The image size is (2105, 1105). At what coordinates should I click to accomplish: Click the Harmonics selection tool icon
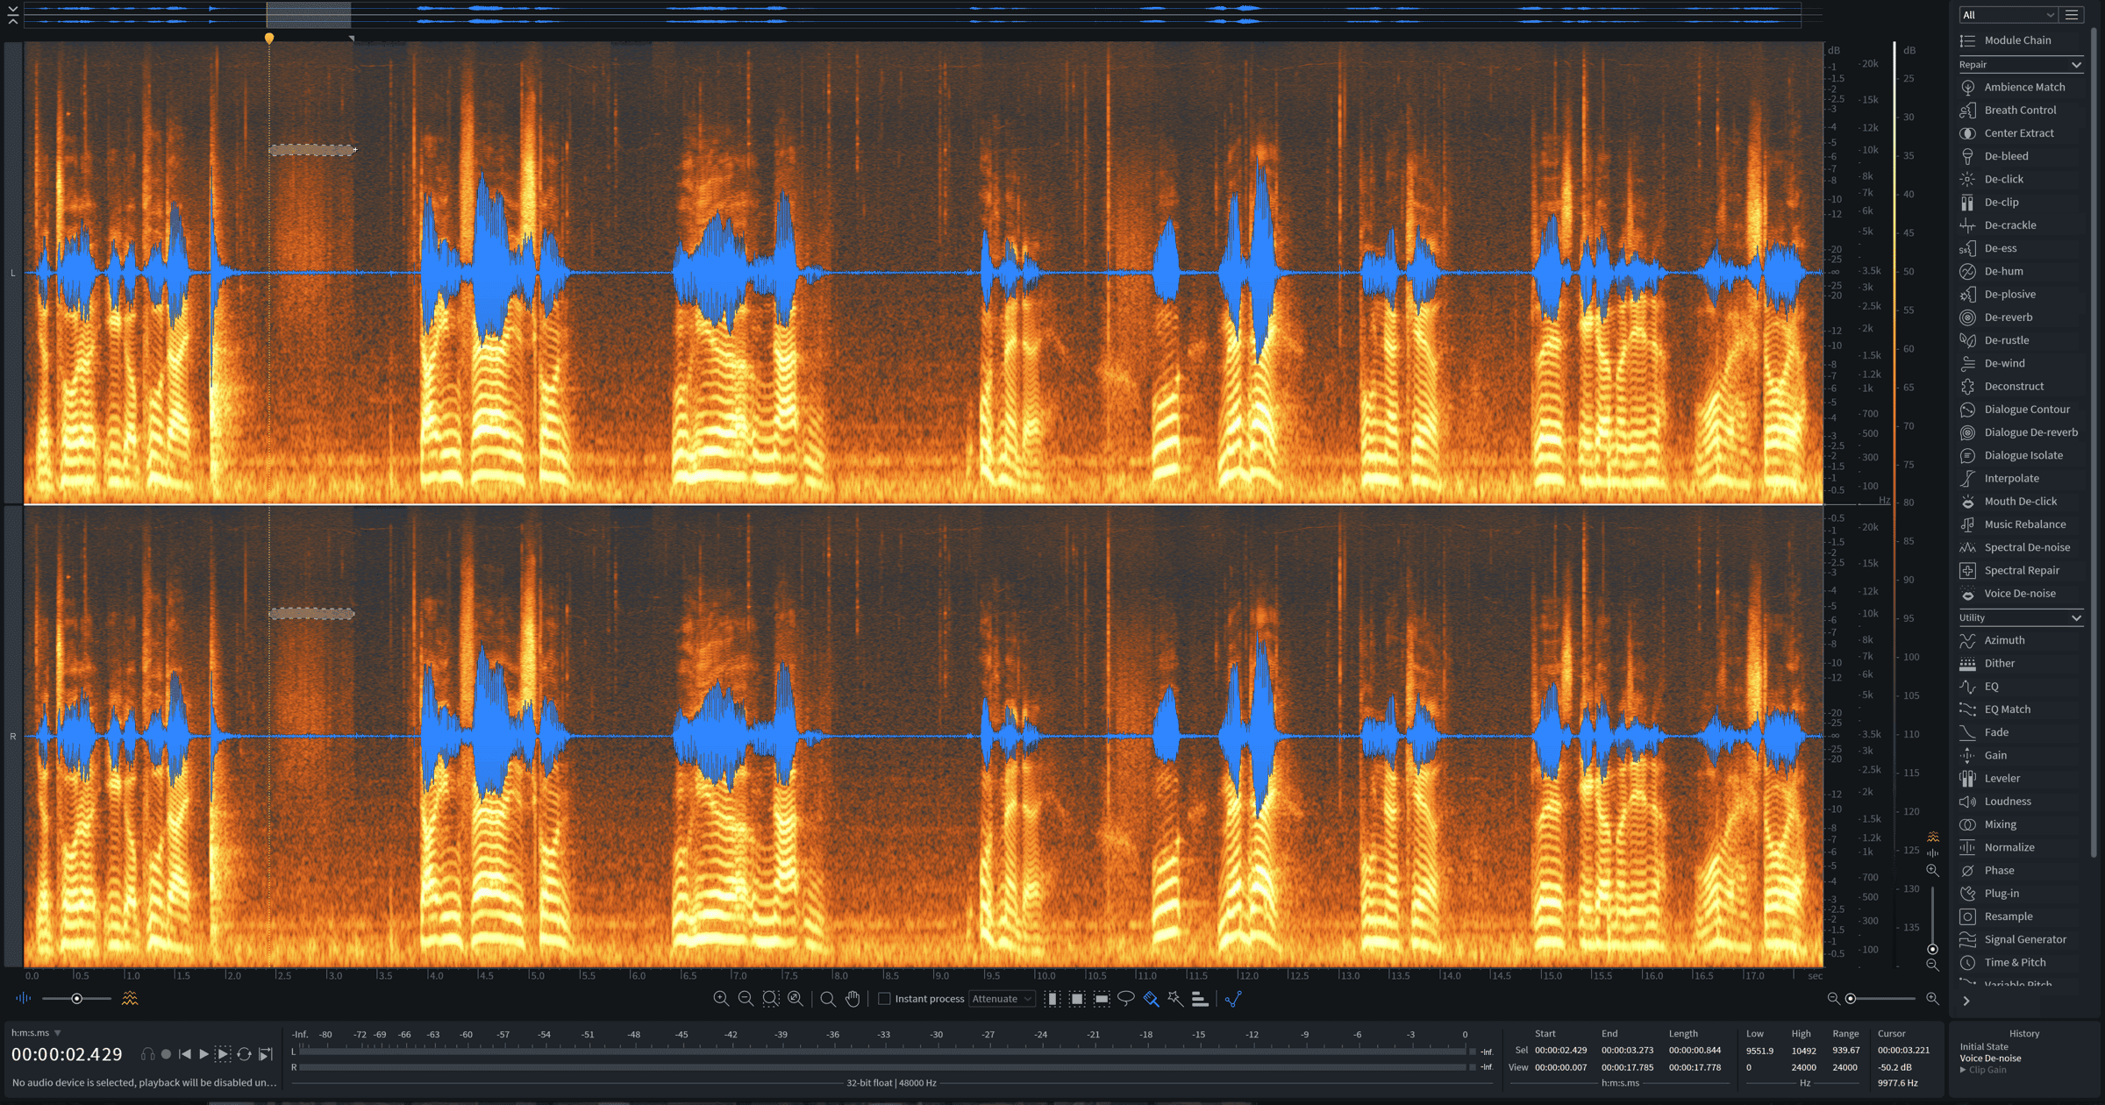point(1200,999)
